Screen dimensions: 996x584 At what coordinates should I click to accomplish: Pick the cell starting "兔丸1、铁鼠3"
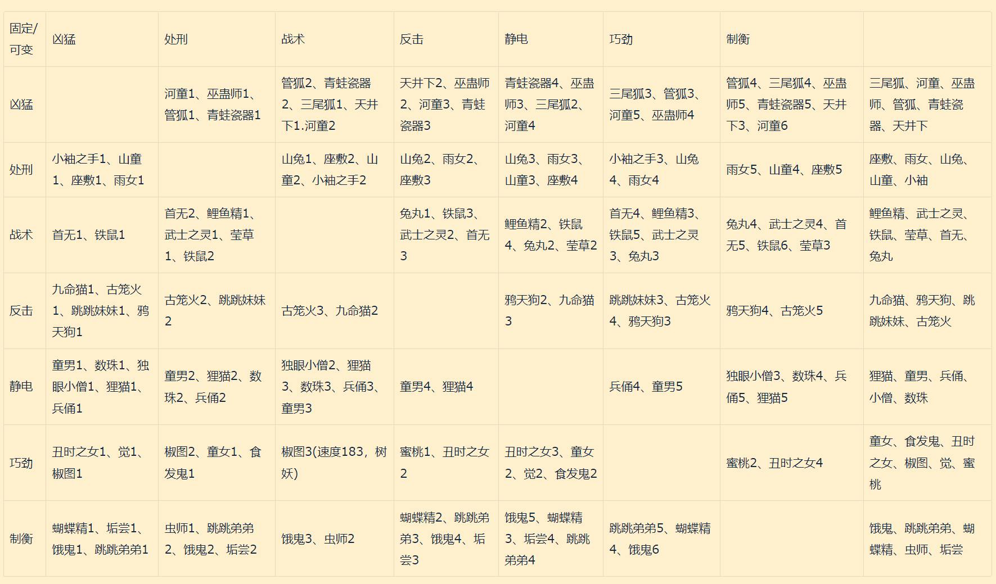pyautogui.click(x=446, y=235)
